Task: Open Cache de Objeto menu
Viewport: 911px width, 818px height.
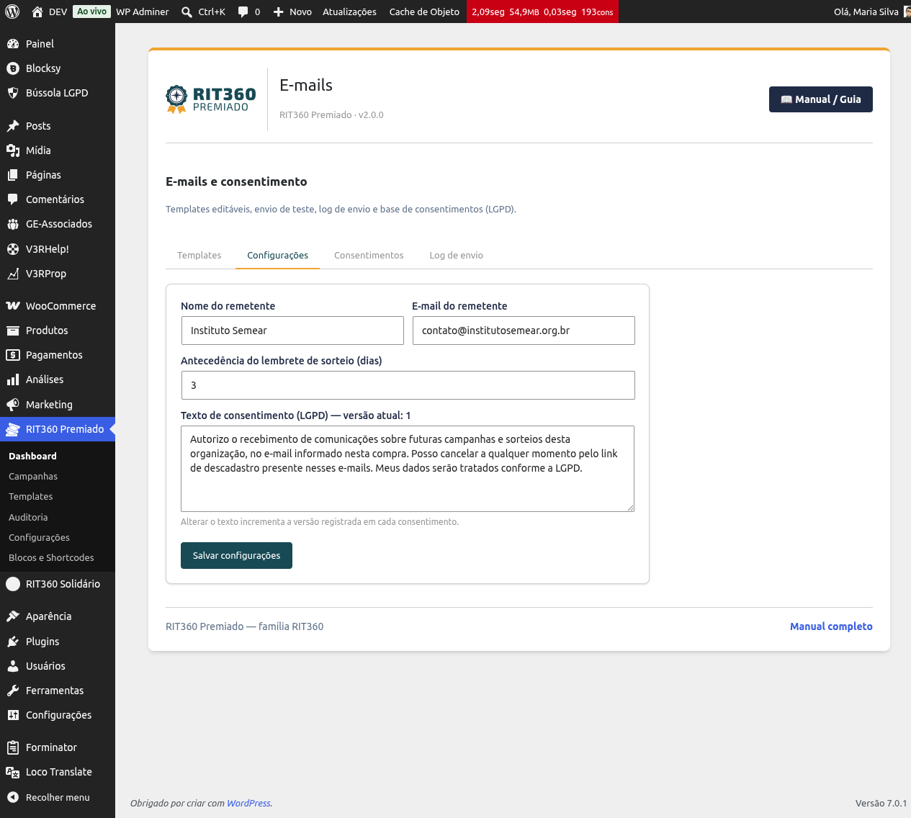Action: [x=424, y=12]
